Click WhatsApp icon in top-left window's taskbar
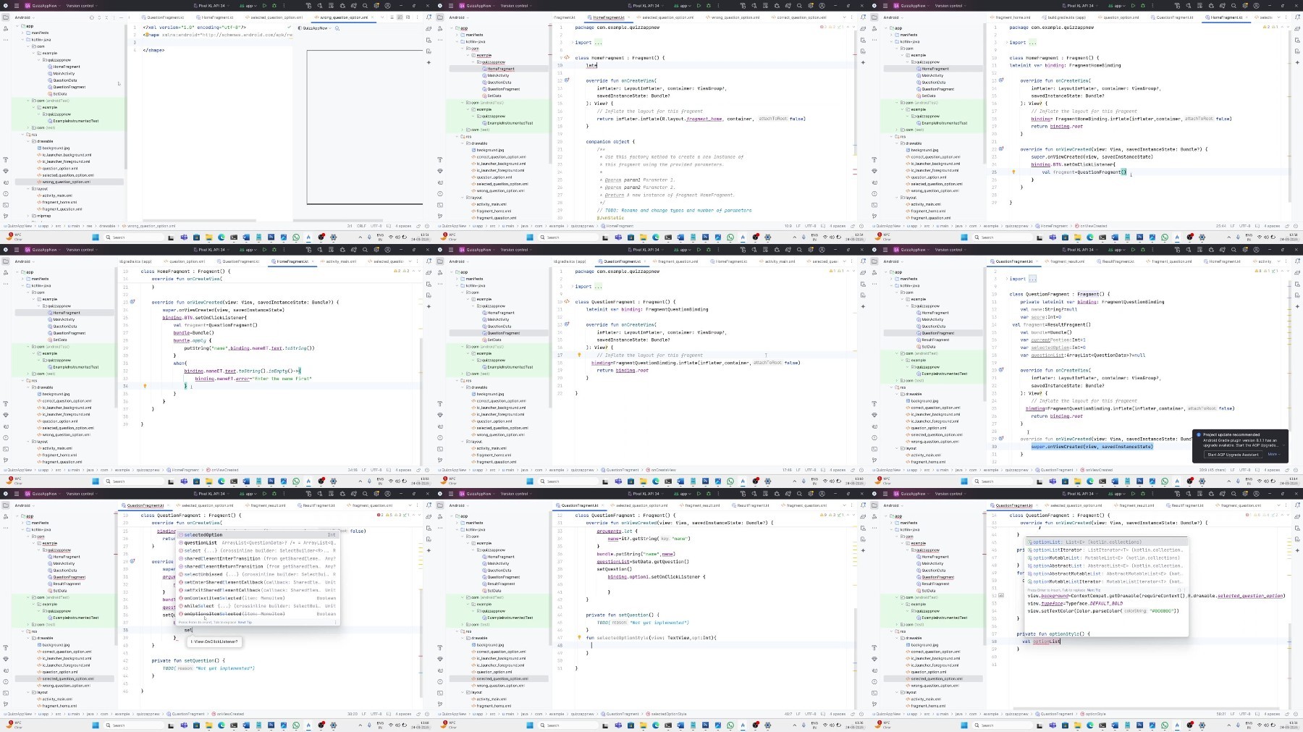This screenshot has width=1303, height=732. pyautogui.click(x=296, y=237)
